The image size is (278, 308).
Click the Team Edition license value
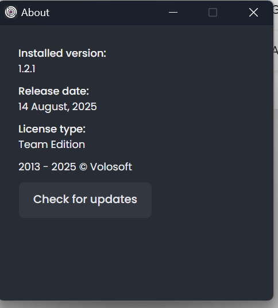(x=52, y=145)
